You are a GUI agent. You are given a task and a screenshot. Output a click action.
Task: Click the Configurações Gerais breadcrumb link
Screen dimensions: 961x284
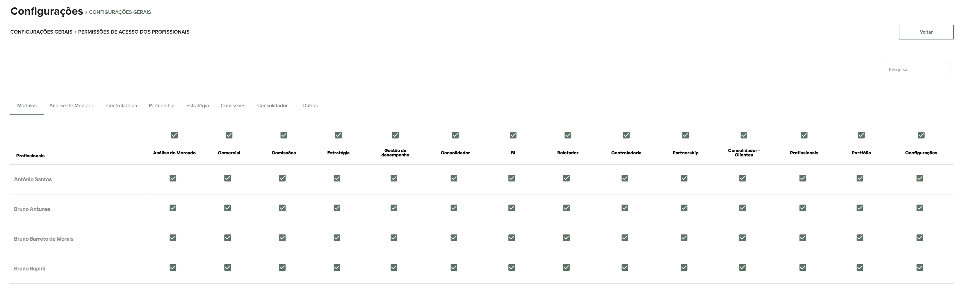(x=41, y=32)
